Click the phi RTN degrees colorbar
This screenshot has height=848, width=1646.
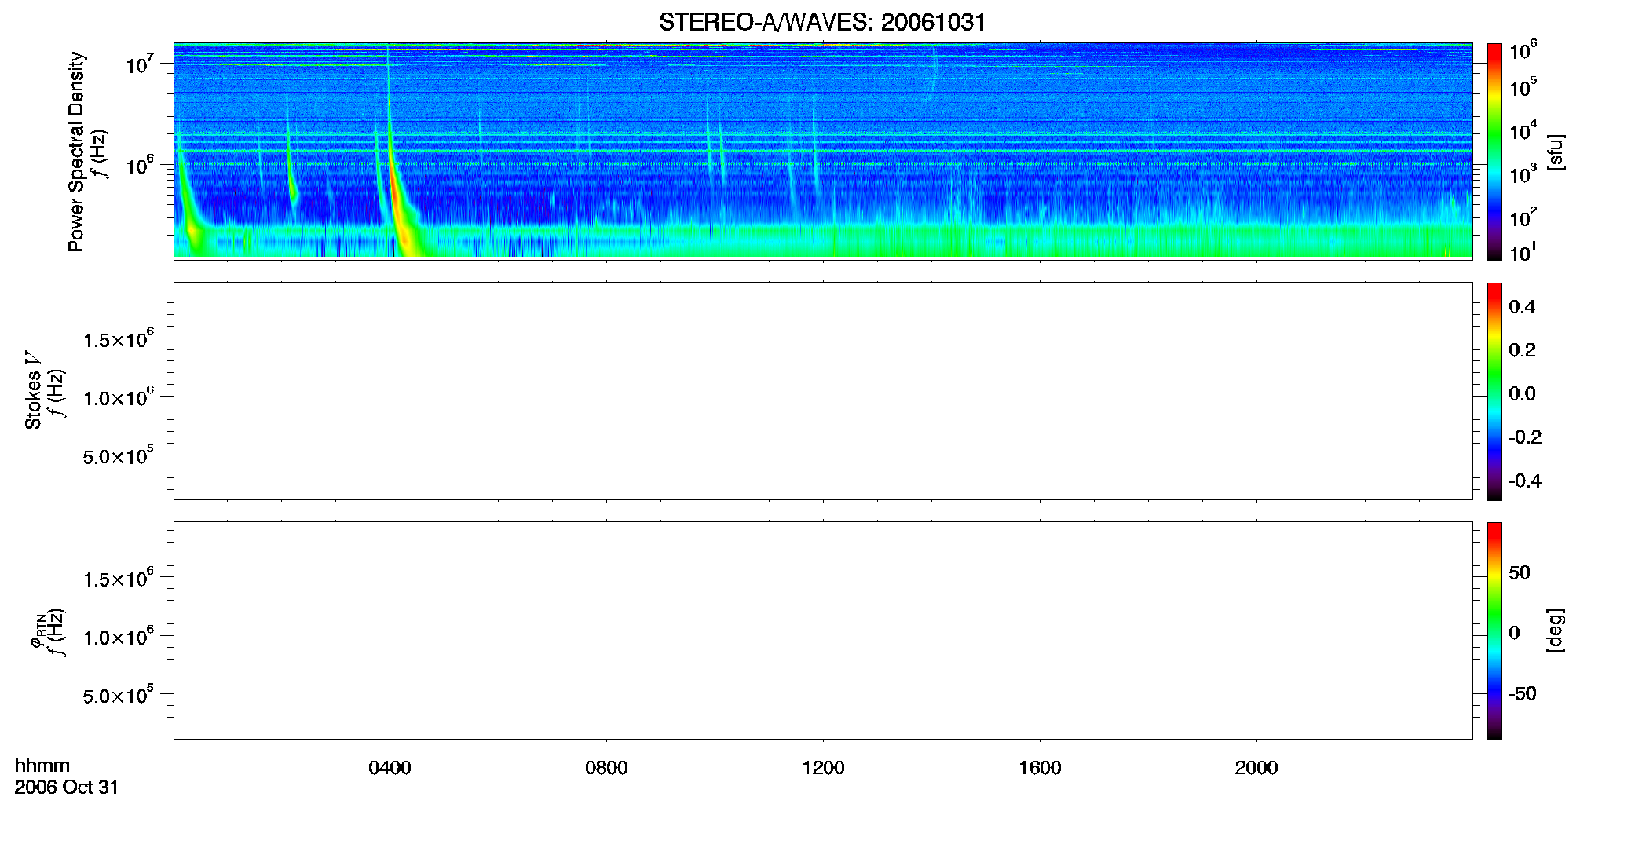coord(1494,631)
